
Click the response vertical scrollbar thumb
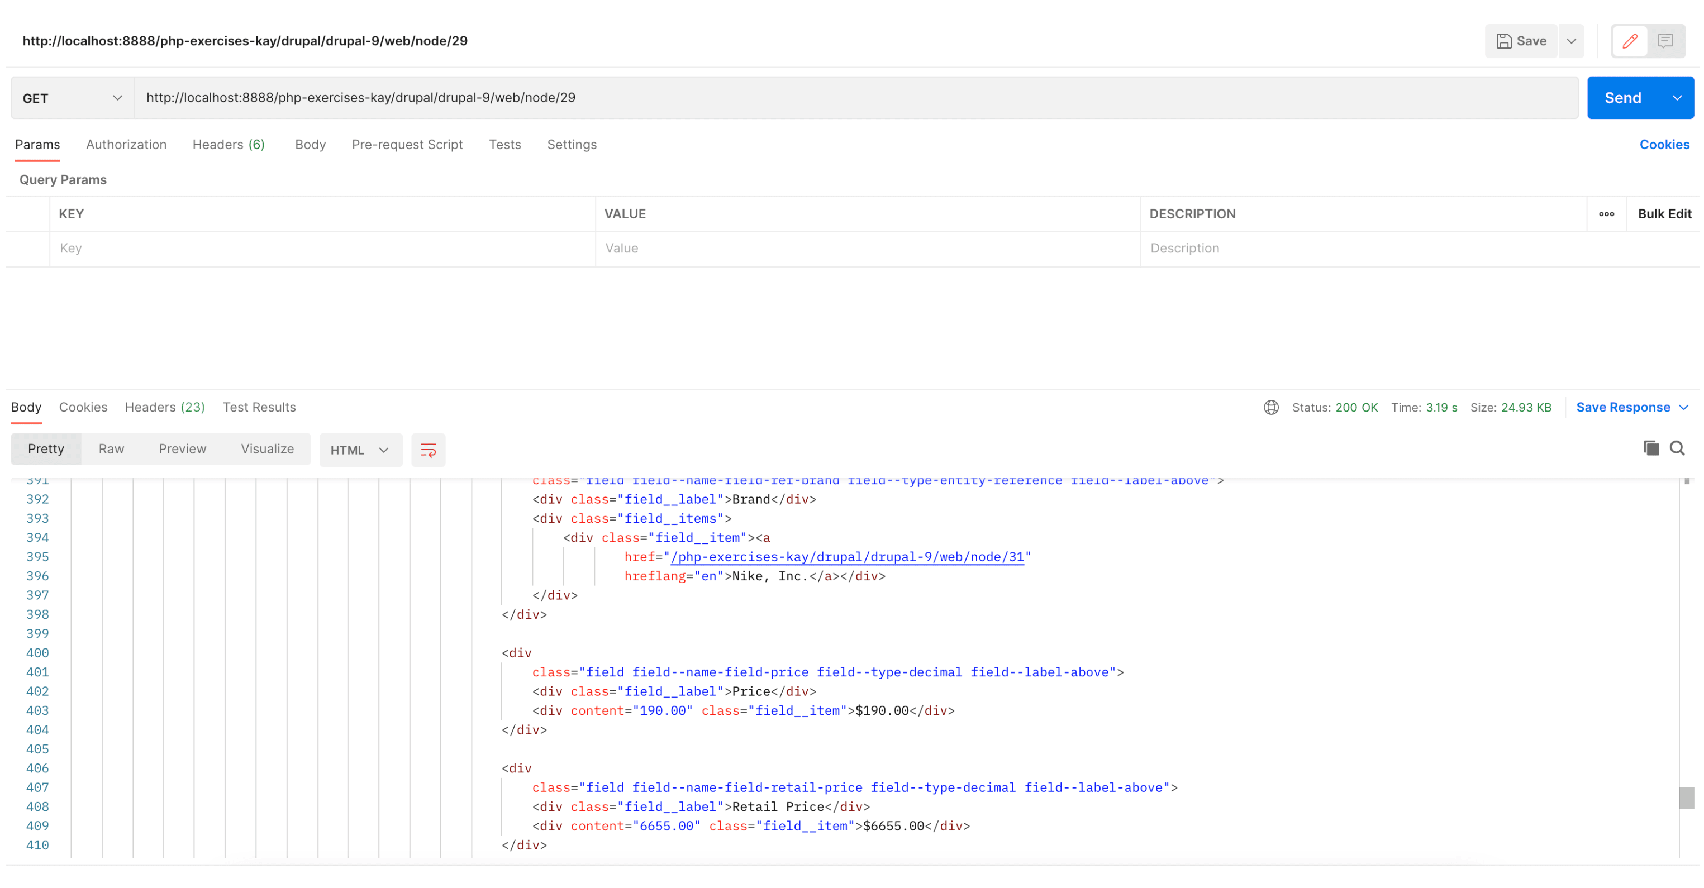tap(1686, 798)
